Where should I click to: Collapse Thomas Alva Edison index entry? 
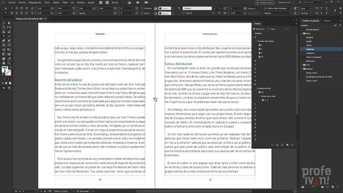256,41
